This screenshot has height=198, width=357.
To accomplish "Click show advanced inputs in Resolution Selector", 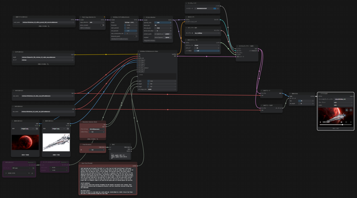I will tap(92, 139).
